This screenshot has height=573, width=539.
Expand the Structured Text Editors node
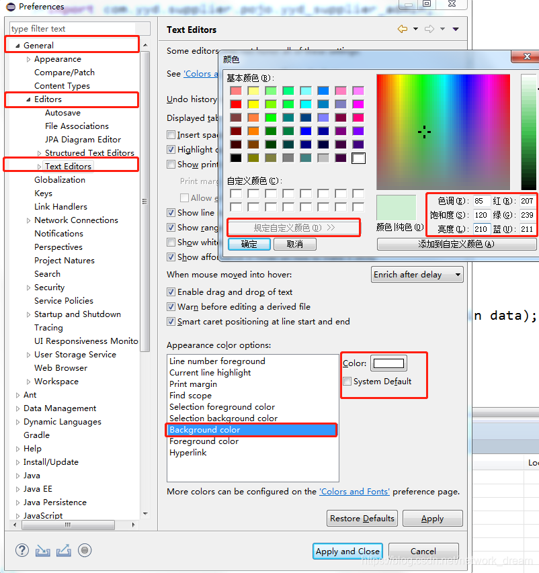[39, 153]
